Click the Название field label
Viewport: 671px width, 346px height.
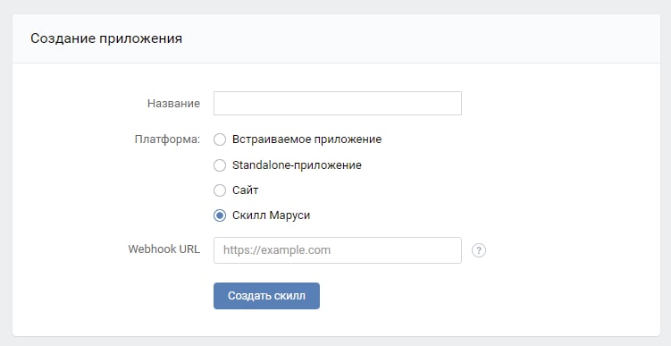pyautogui.click(x=173, y=103)
